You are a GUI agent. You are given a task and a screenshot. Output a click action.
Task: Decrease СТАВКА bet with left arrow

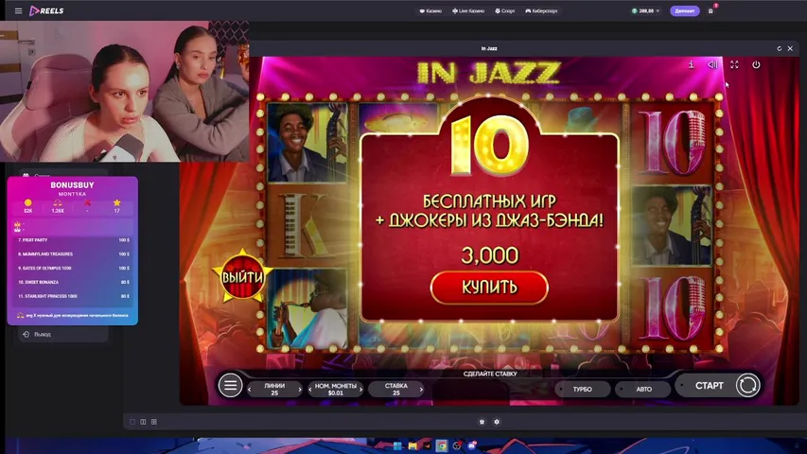[x=371, y=389]
